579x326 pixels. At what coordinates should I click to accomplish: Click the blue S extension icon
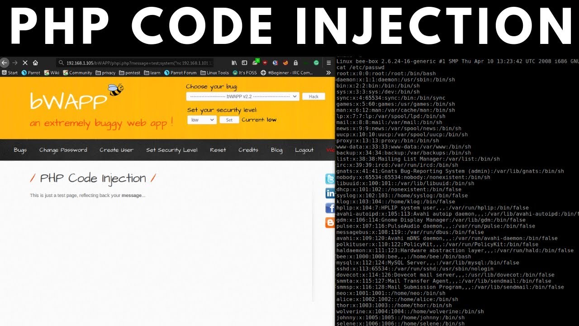click(275, 63)
